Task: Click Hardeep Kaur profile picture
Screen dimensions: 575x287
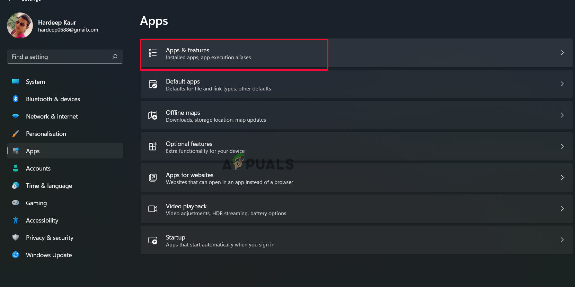Action: point(20,25)
